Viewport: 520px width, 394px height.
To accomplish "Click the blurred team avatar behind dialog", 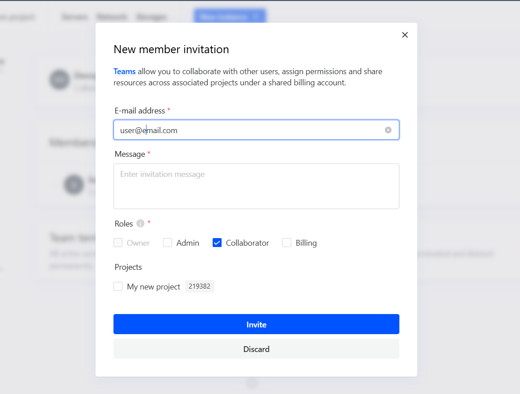I will [x=59, y=80].
